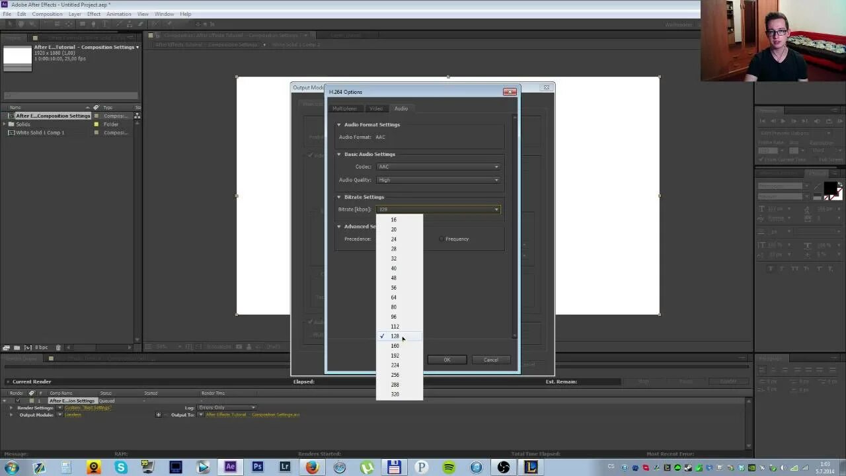
Task: Open the Audio Quality dropdown
Action: click(438, 180)
